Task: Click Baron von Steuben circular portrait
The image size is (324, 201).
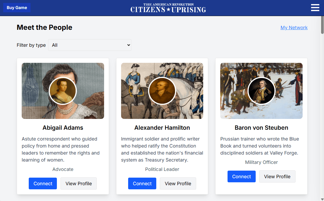Action: tap(261, 91)
